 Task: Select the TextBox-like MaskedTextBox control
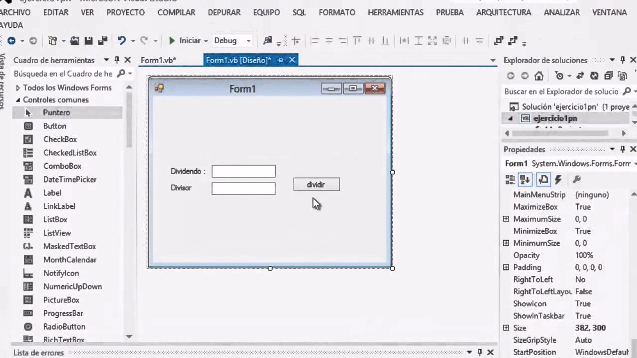[70, 246]
